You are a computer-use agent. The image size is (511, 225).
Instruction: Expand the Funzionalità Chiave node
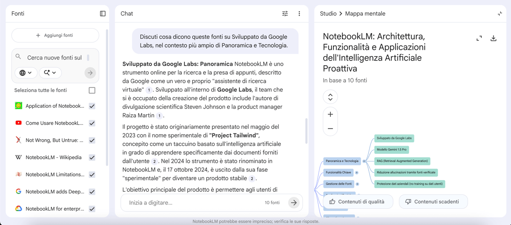pyautogui.click(x=357, y=173)
